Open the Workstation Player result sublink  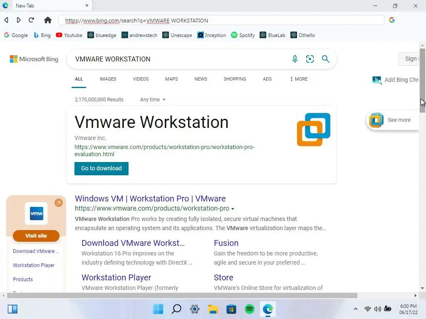pyautogui.click(x=116, y=277)
